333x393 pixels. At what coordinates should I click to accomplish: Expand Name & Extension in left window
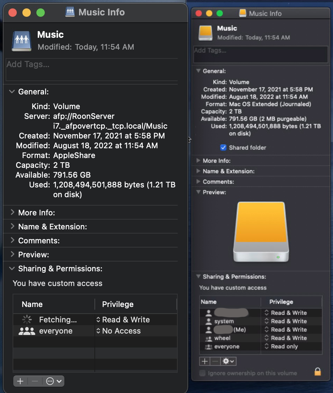[x=12, y=227]
